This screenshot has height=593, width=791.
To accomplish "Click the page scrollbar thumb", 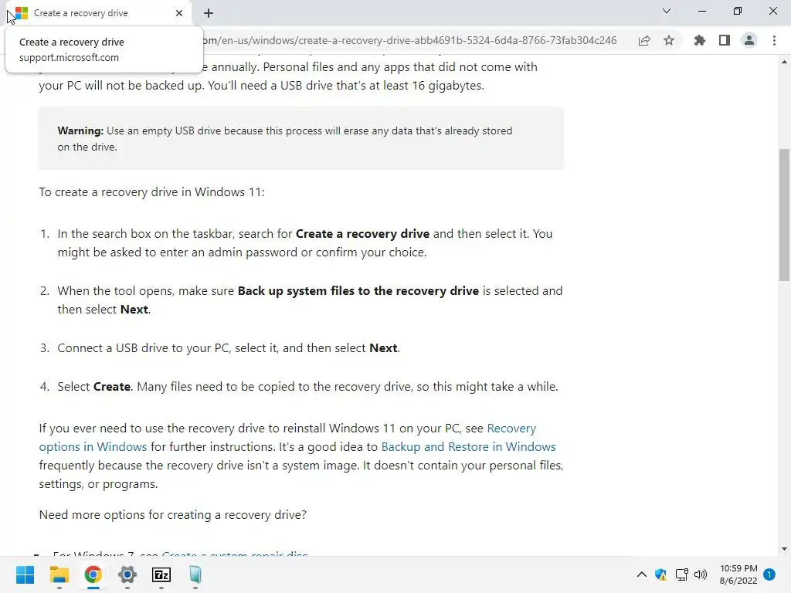I will click(785, 215).
